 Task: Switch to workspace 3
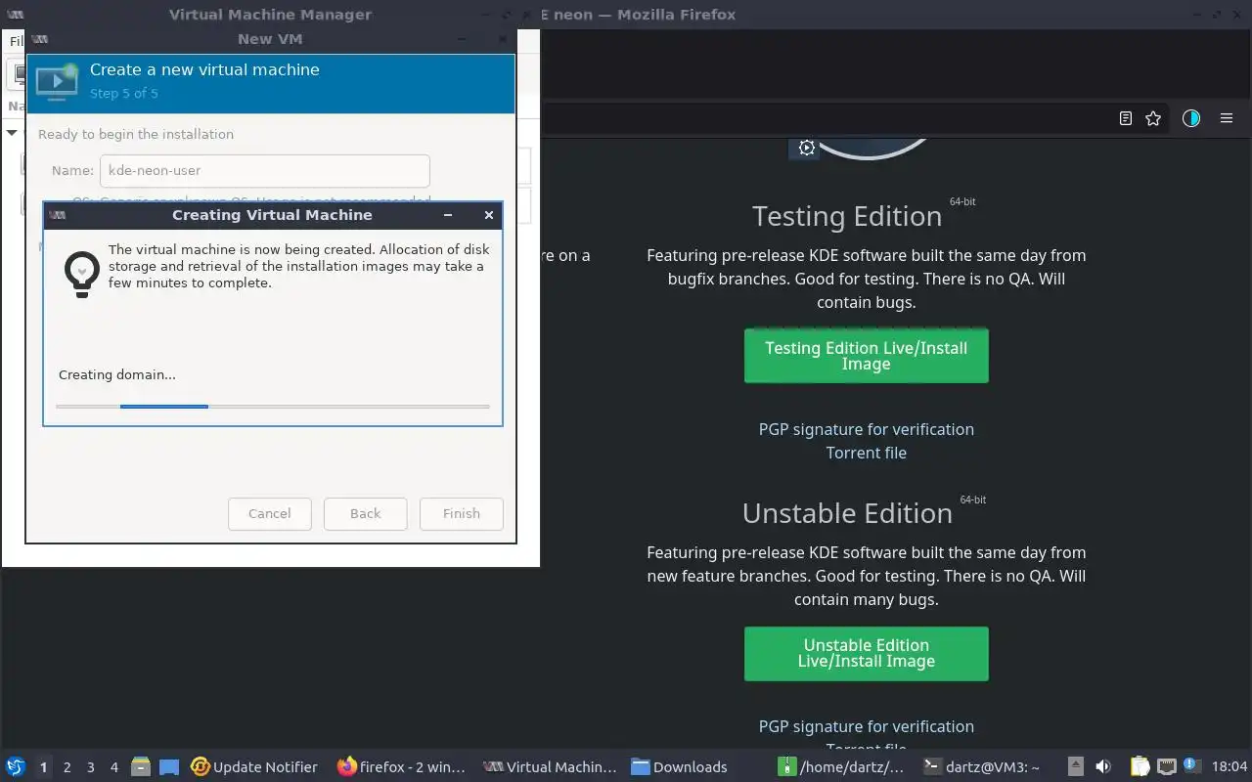[x=90, y=767]
